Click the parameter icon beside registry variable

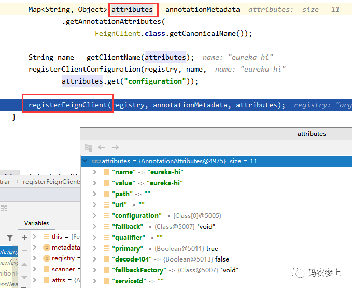[x=46, y=258]
